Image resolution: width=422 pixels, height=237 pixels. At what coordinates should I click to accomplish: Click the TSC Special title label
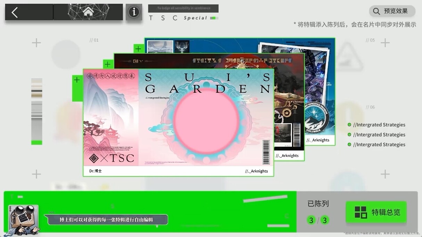pos(183,18)
